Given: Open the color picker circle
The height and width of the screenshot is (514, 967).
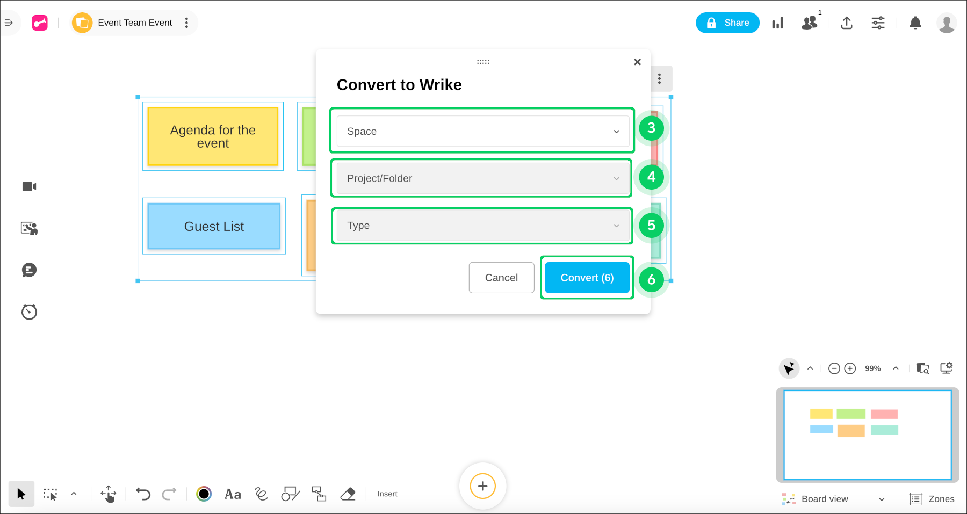Looking at the screenshot, I should pos(204,494).
